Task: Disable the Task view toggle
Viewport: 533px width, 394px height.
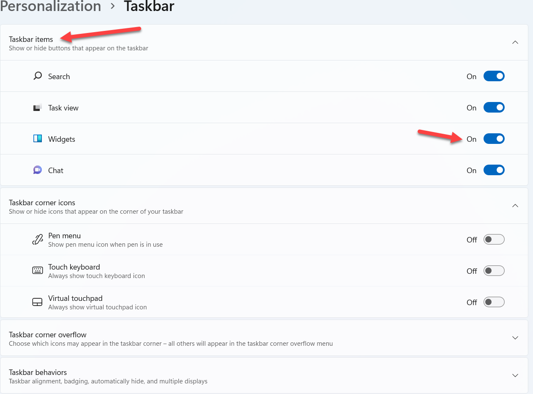Action: 494,107
